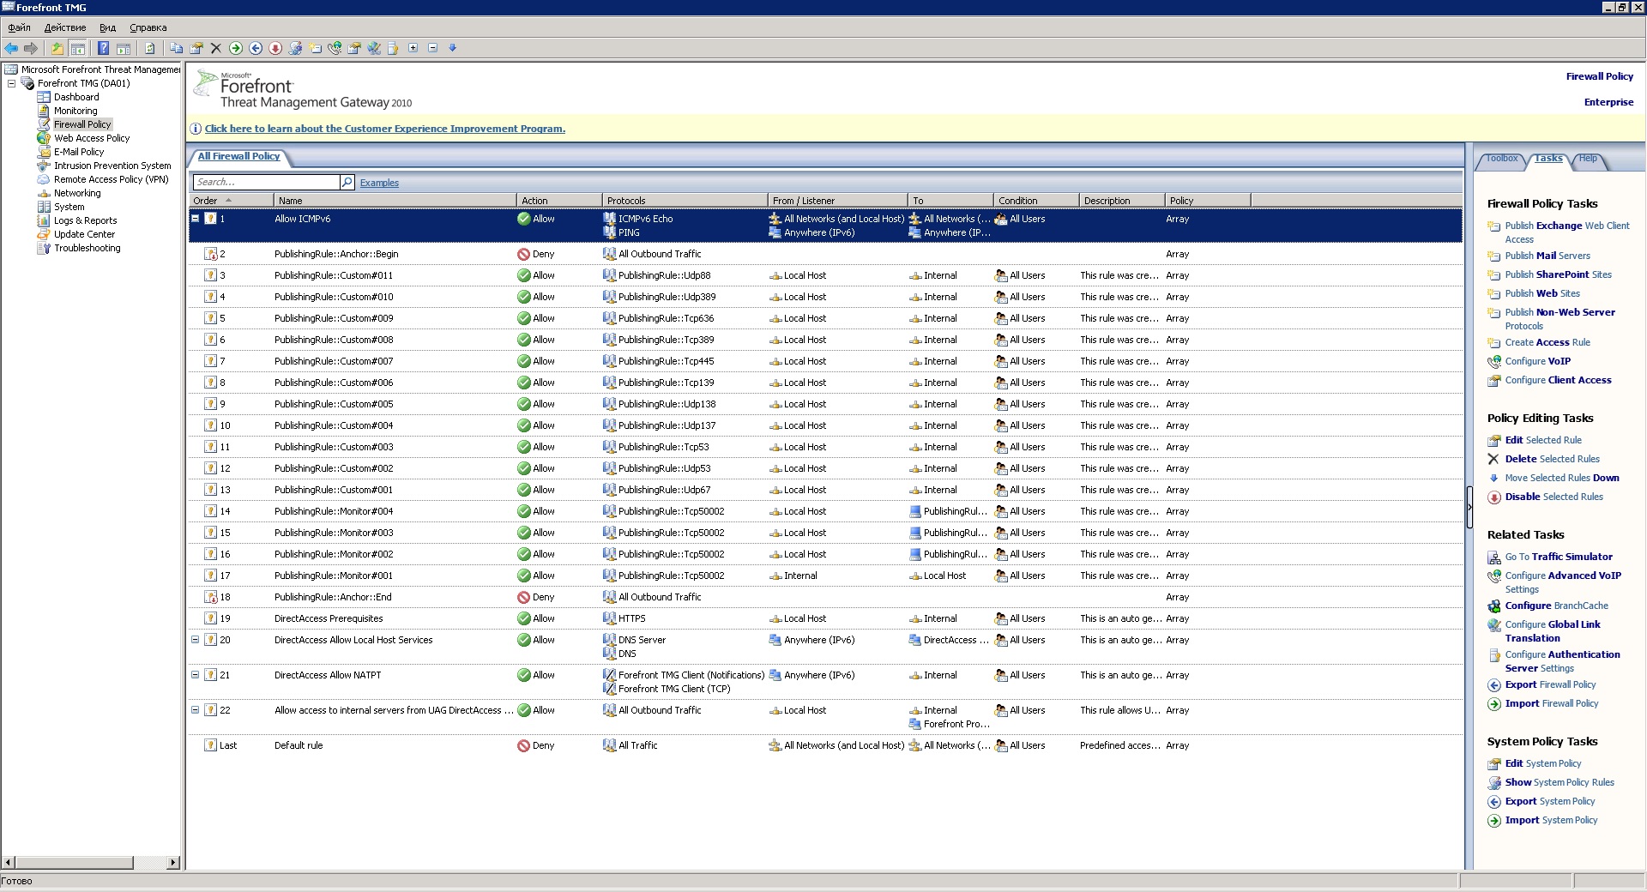Open the Customer Experience Improvement Program link
Screen dimensions: 1647x892
click(x=384, y=129)
